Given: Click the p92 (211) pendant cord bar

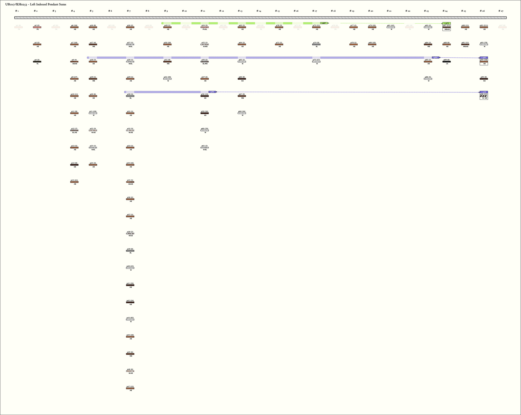Looking at the screenshot, I should [x=484, y=27].
